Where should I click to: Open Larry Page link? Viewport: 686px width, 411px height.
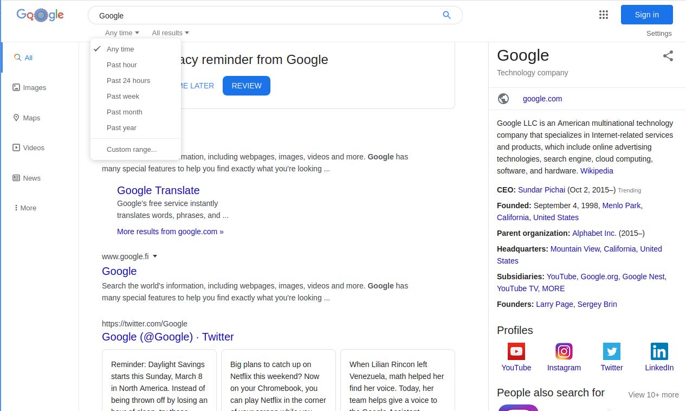pos(554,304)
